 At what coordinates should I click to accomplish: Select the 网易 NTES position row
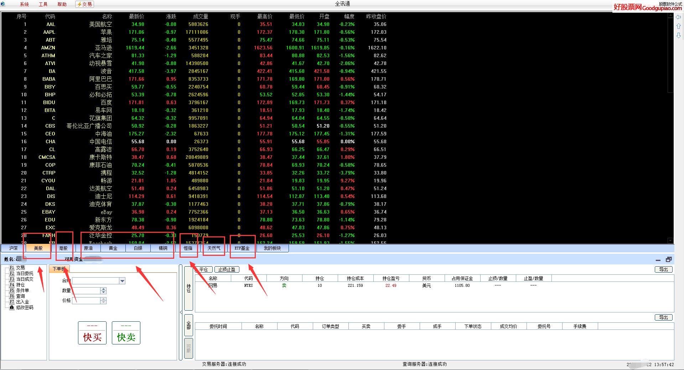pos(373,285)
